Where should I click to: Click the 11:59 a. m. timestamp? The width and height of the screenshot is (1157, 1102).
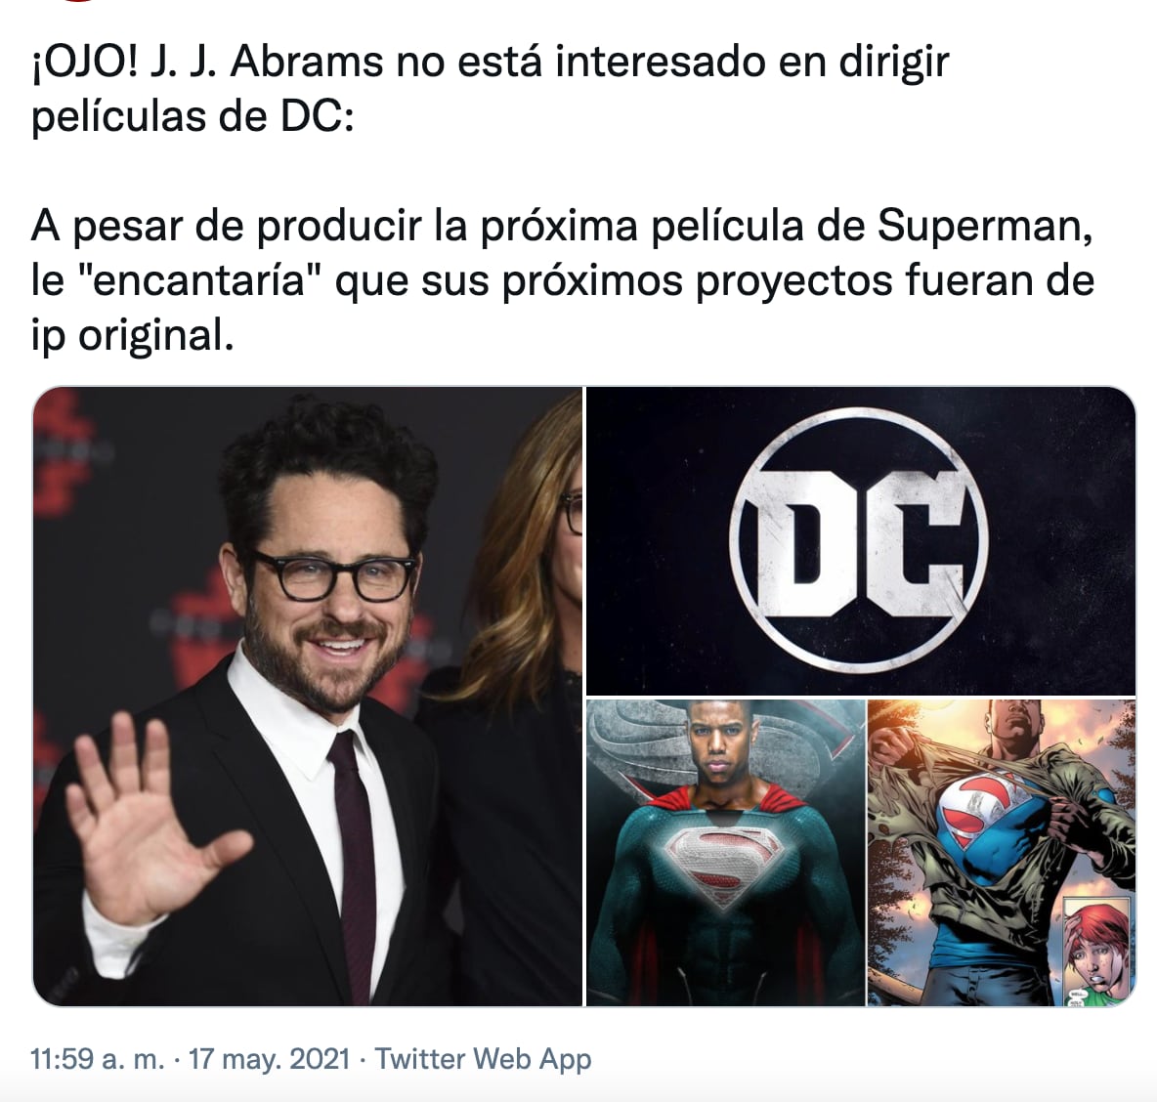(x=98, y=1059)
